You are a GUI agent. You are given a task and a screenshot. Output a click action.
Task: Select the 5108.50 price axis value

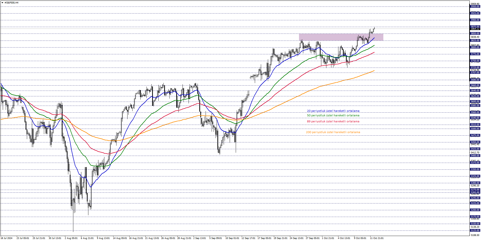[475, 235]
